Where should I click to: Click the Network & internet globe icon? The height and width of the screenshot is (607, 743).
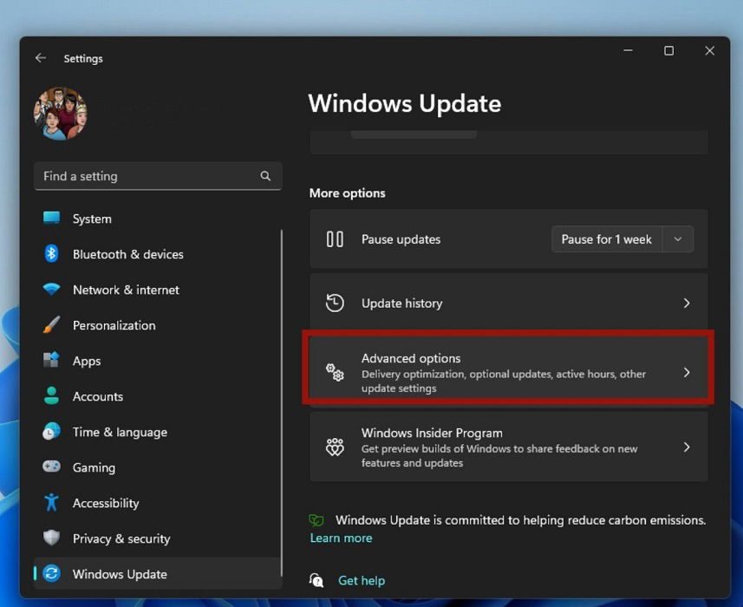53,290
